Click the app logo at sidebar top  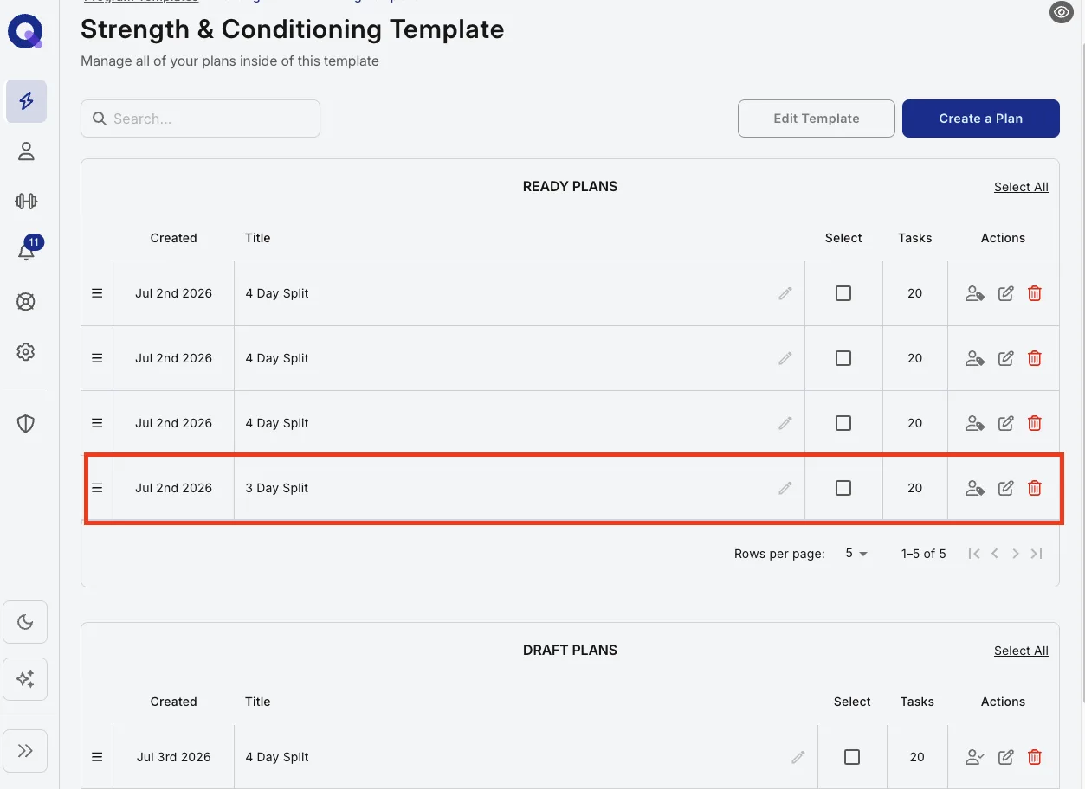(x=25, y=33)
